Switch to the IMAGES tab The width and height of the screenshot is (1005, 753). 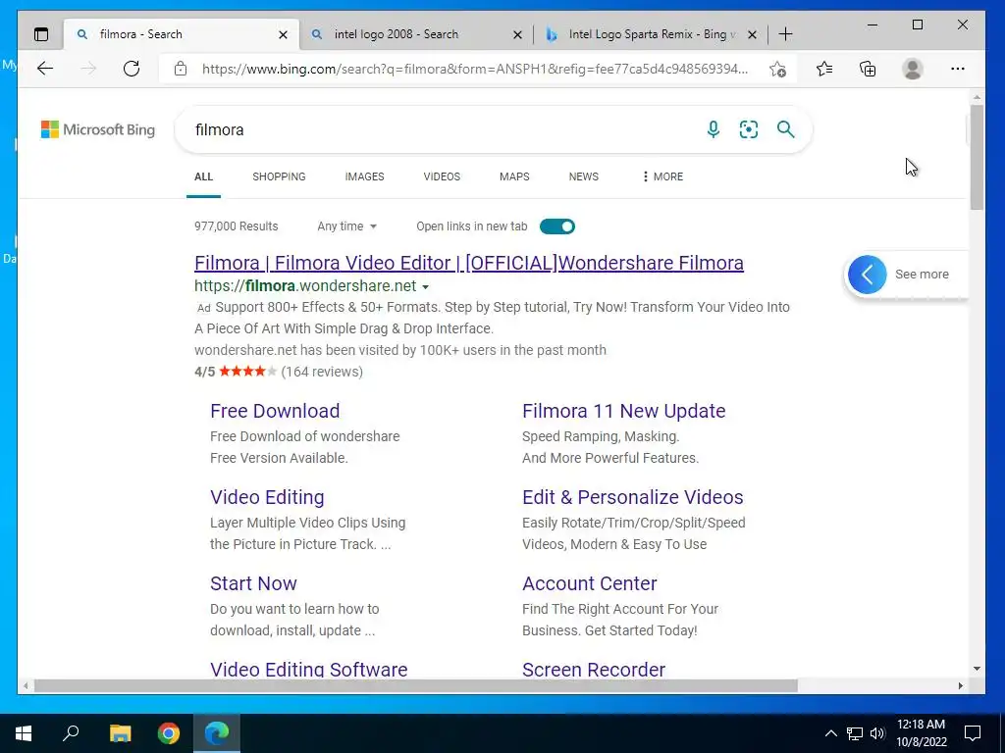pos(364,176)
